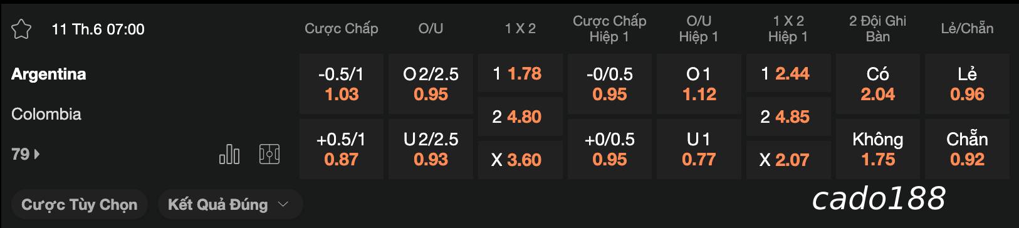
Task: Pick Over 2/2.5 at 0.95
Action: [x=431, y=84]
